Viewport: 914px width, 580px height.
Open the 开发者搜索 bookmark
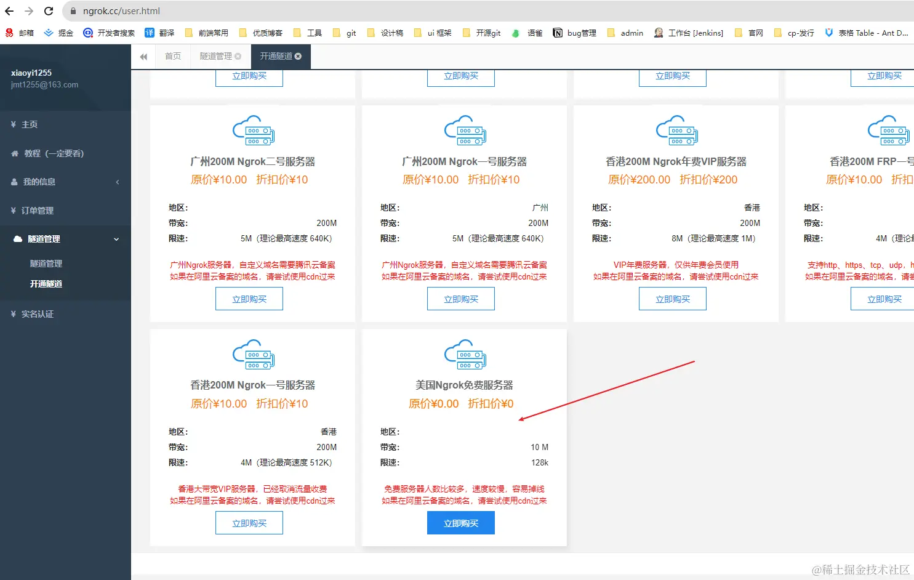[109, 33]
